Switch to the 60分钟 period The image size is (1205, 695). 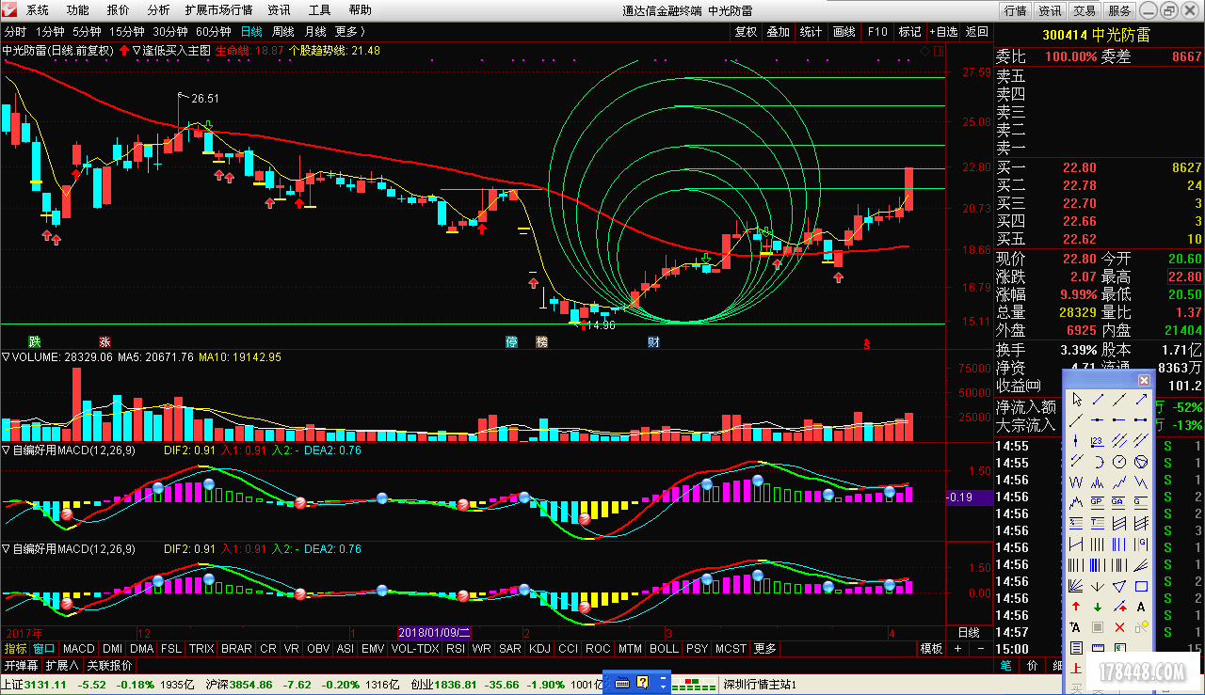[x=213, y=31]
